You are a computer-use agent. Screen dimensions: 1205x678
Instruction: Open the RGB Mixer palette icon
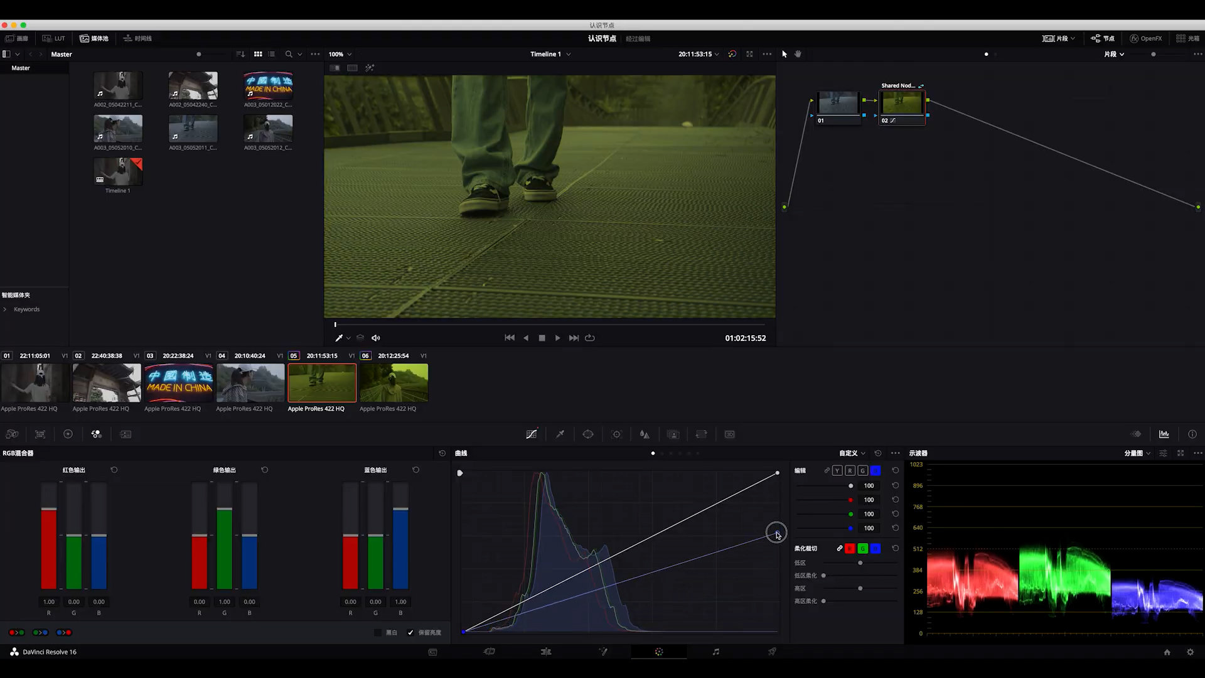96,434
